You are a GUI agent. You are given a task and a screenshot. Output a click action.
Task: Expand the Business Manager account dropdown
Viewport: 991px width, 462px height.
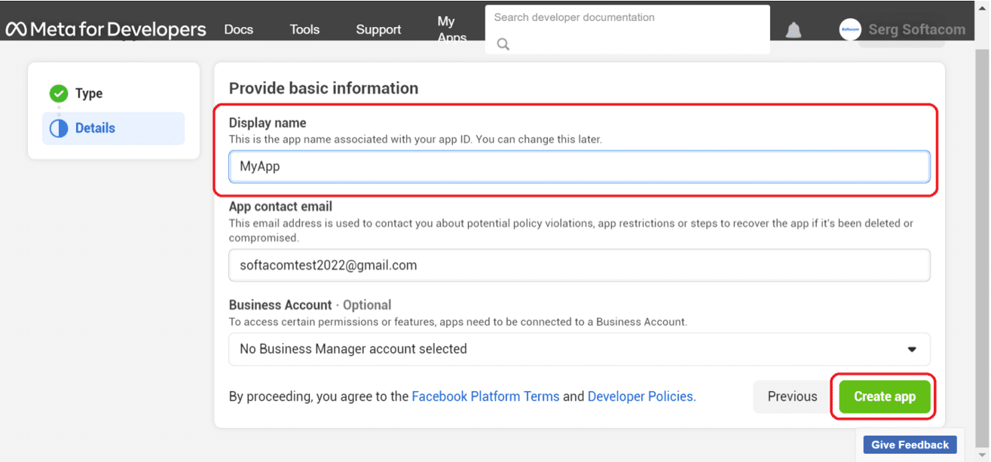point(580,349)
